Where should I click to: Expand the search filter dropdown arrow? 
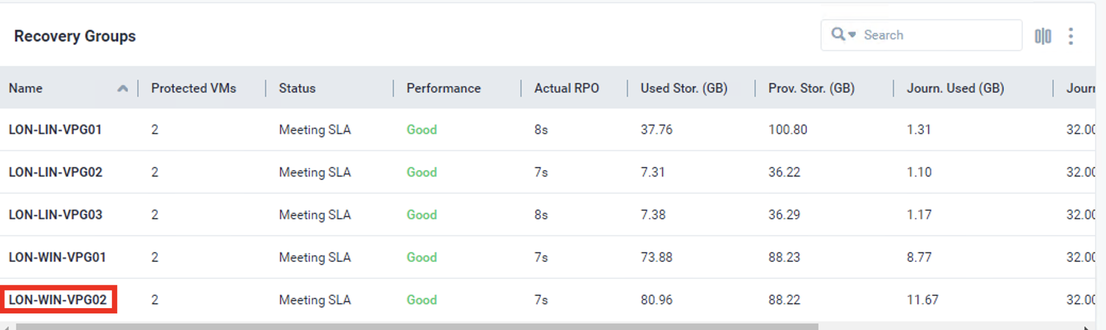point(852,35)
